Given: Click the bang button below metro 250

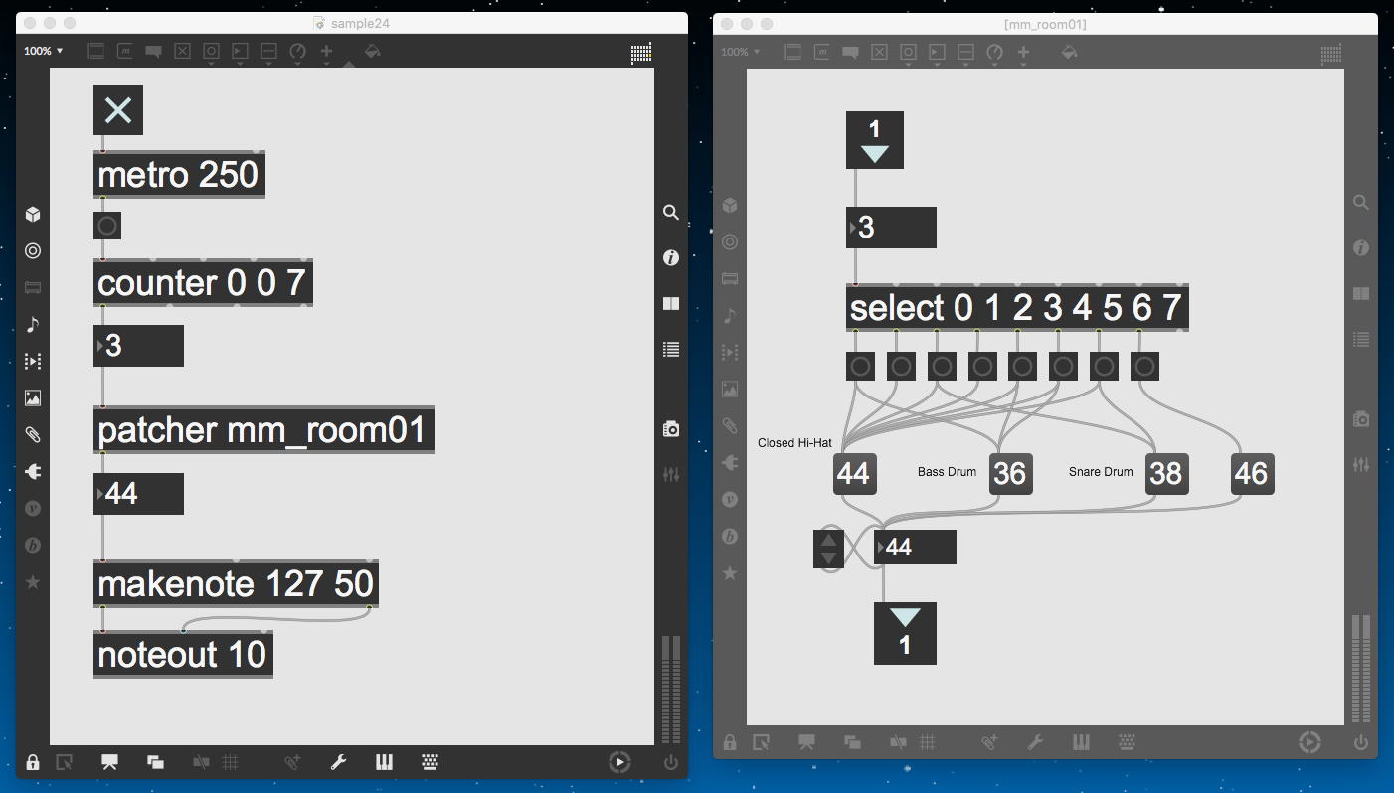Looking at the screenshot, I should [107, 226].
